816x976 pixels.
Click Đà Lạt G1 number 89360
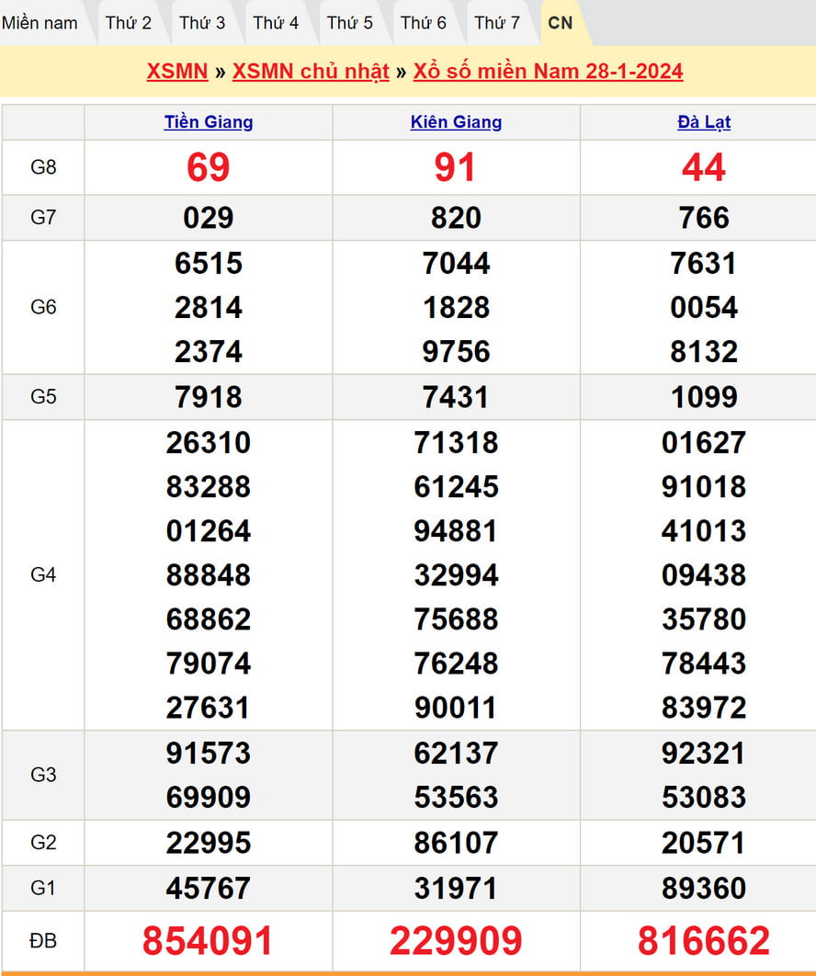coord(704,888)
